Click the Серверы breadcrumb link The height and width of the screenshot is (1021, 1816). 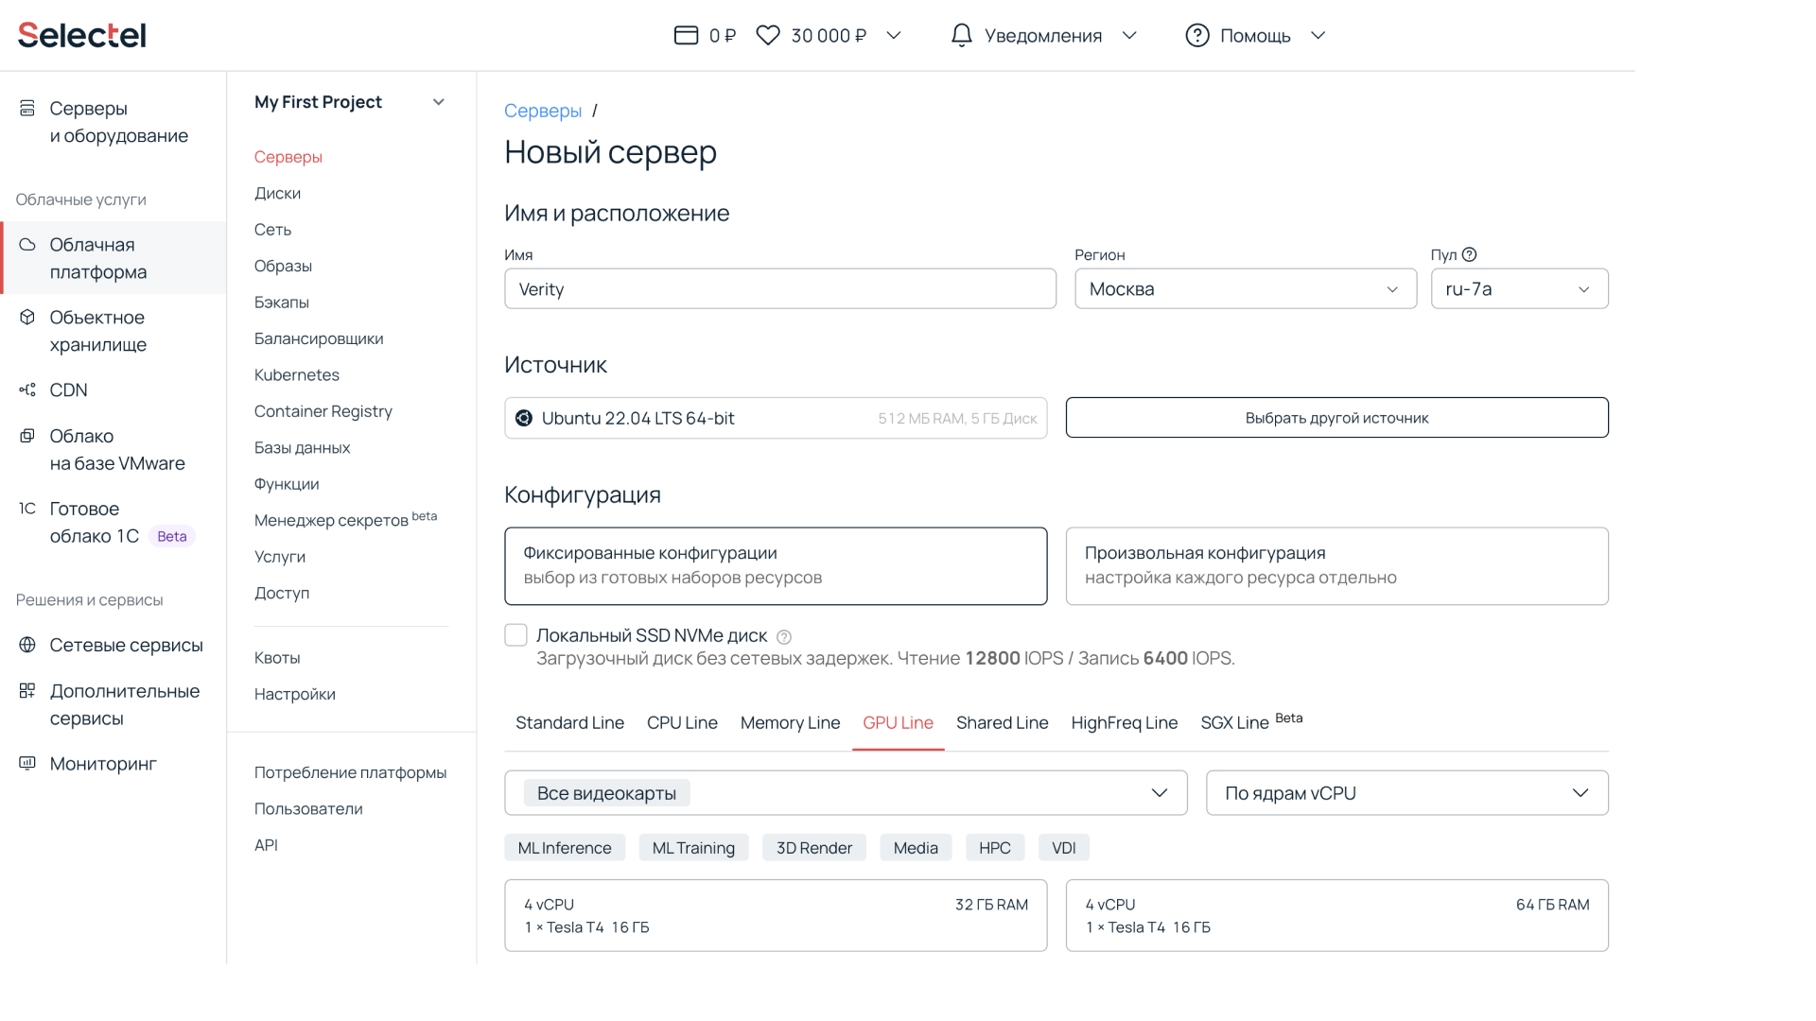[543, 111]
